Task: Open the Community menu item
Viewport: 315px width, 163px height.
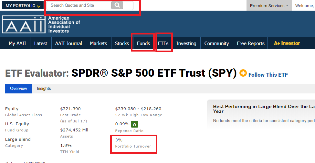Action: (x=216, y=43)
